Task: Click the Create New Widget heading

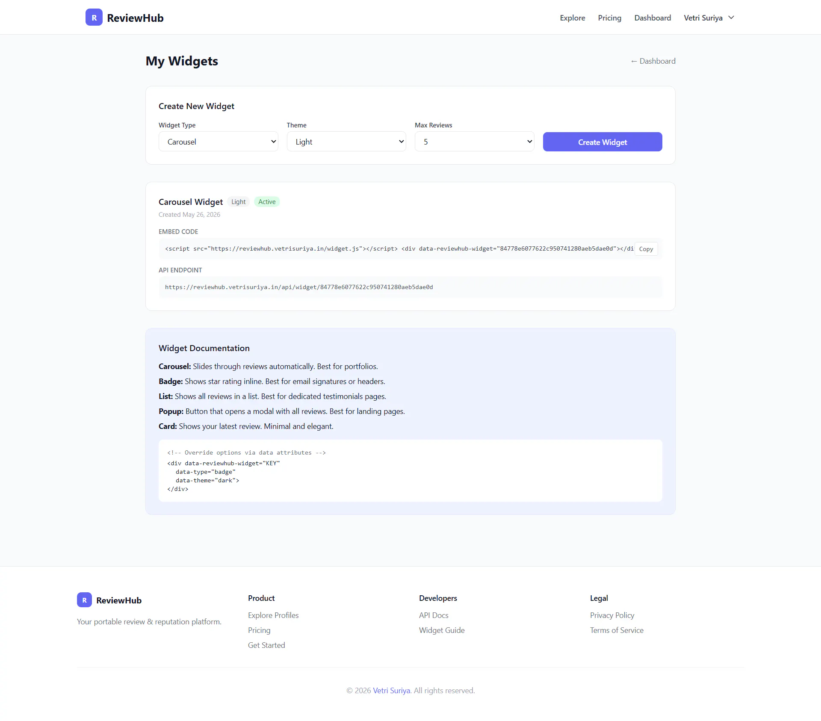Action: pos(196,106)
